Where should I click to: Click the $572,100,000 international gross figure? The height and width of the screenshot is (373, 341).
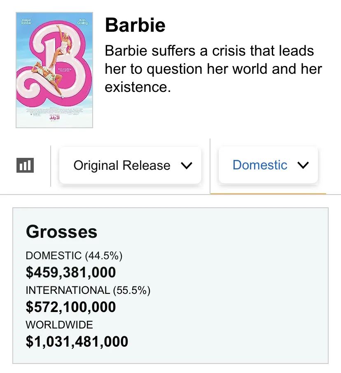[x=71, y=307]
